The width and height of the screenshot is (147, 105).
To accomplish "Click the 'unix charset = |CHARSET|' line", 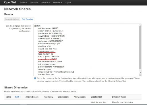I will click(x=50, y=39).
